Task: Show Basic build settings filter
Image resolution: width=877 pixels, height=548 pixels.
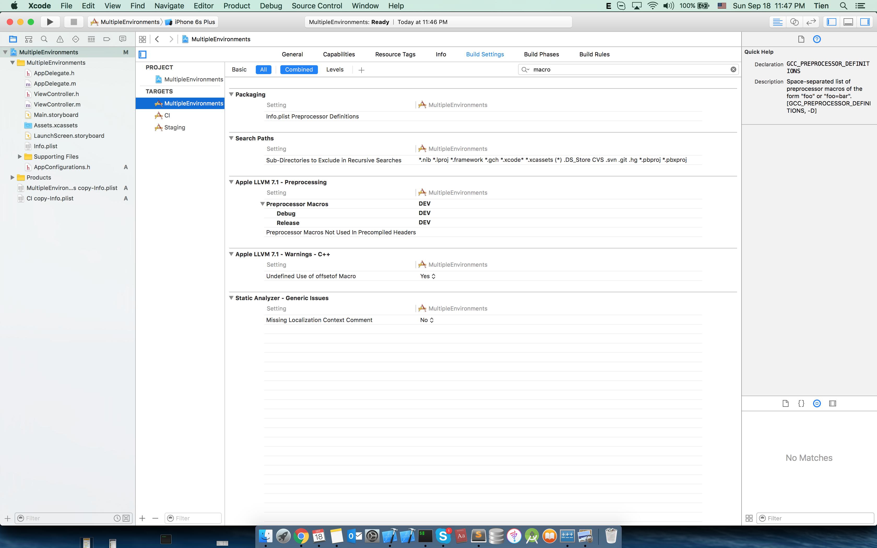Action: point(239,70)
